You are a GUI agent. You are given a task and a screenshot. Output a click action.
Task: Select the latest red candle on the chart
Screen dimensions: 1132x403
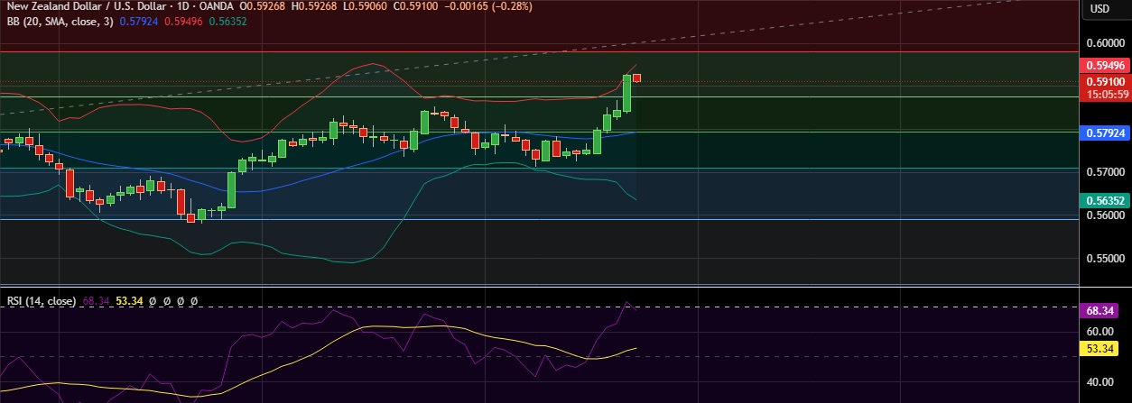tap(636, 78)
